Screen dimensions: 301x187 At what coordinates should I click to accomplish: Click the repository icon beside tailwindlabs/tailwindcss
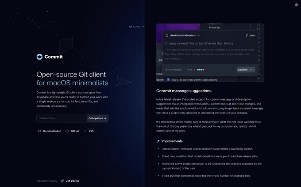pos(167,35)
